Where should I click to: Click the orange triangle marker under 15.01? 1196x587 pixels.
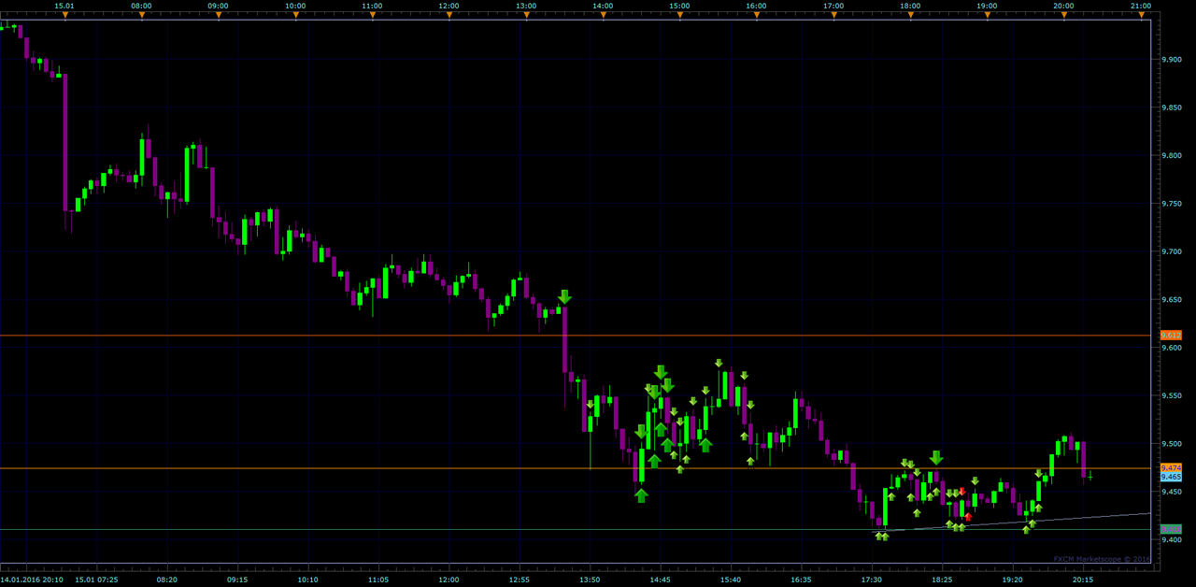(64, 15)
